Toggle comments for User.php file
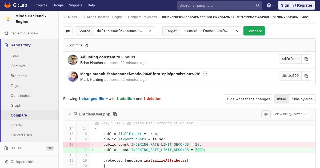Screen dimensions: 320x168 click(x=266, y=114)
